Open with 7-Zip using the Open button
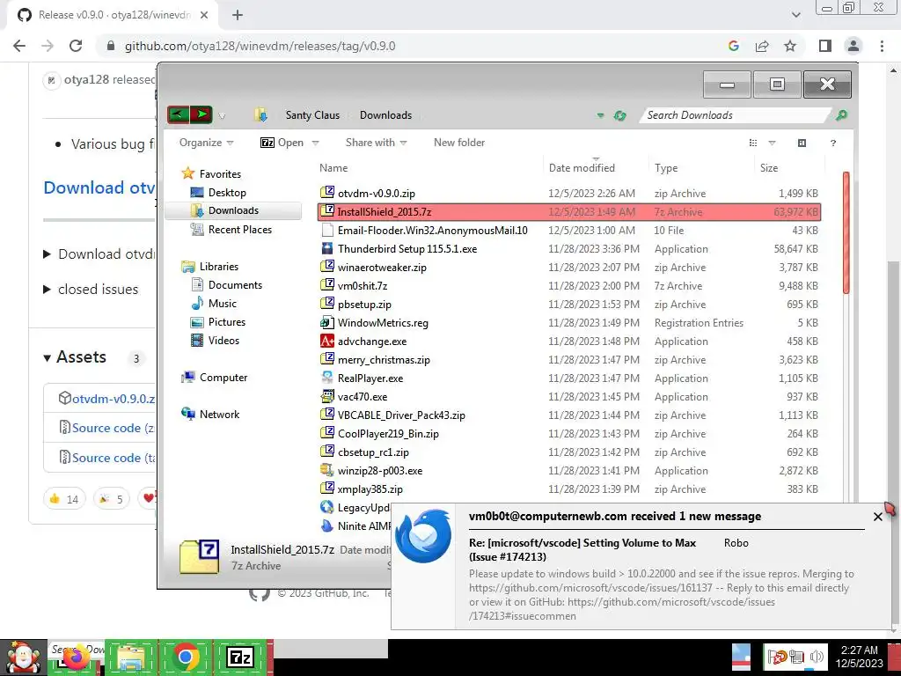This screenshot has height=676, width=901. point(282,143)
